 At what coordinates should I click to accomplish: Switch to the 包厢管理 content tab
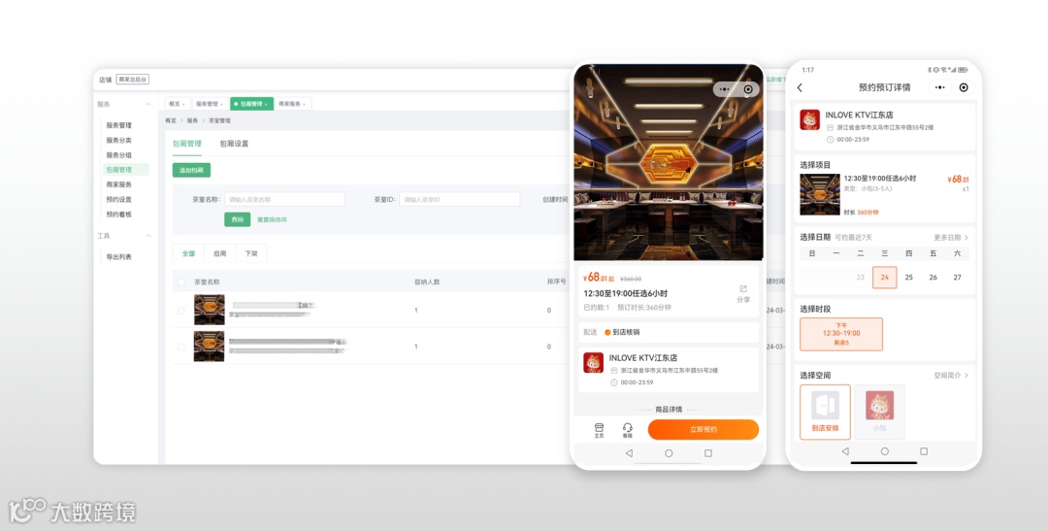coord(186,143)
